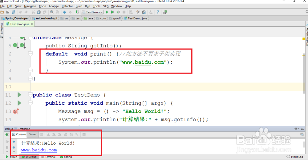Open Project Structure toolbar icon

coord(144,12)
